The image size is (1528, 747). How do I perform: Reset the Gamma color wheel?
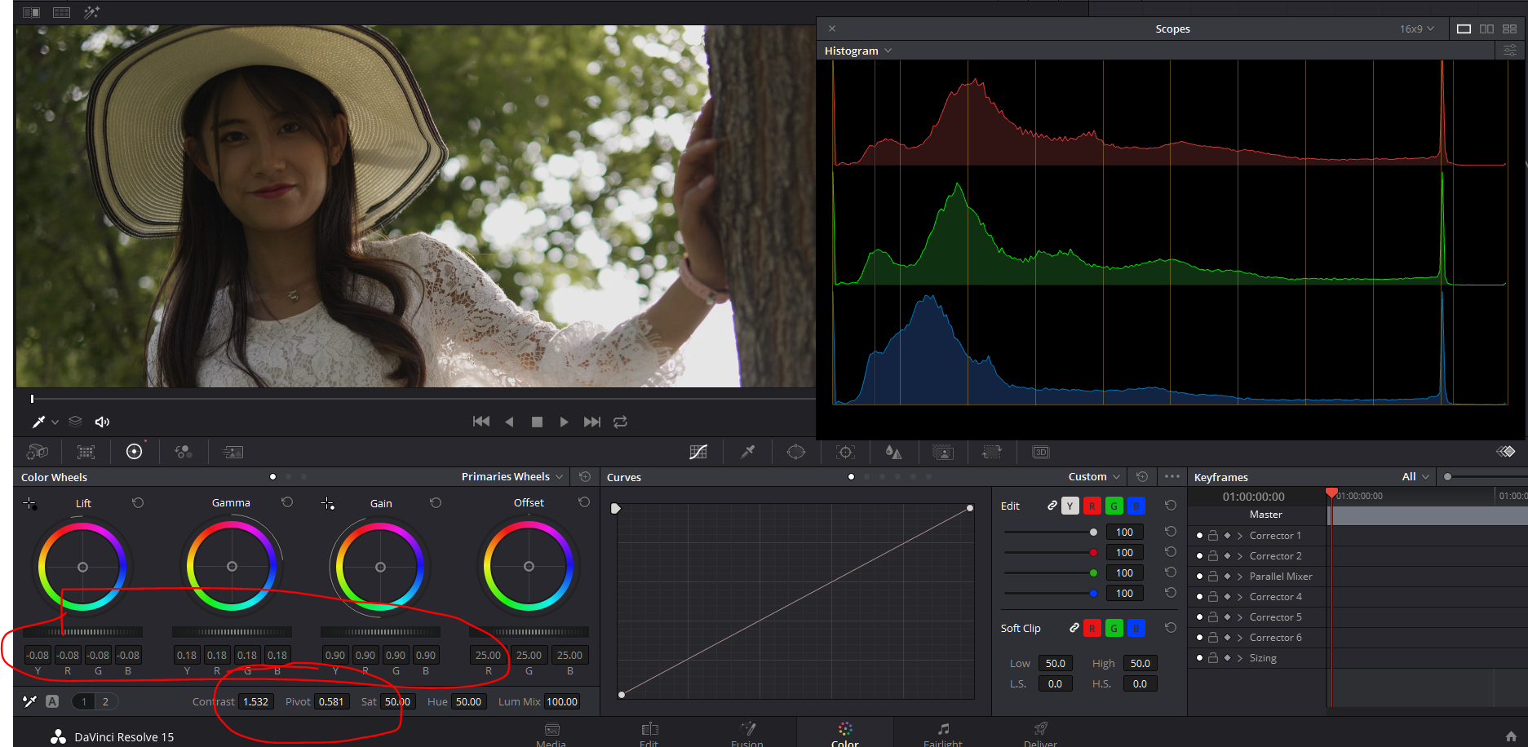tap(287, 502)
